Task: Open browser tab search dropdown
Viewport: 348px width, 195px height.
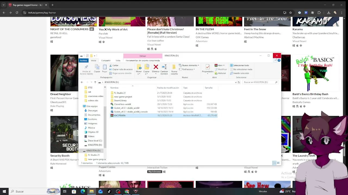Action: click(4, 5)
